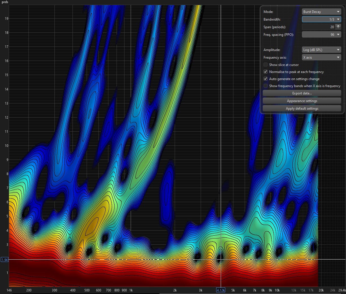Click the 500 frequency axis label

coord(87,290)
